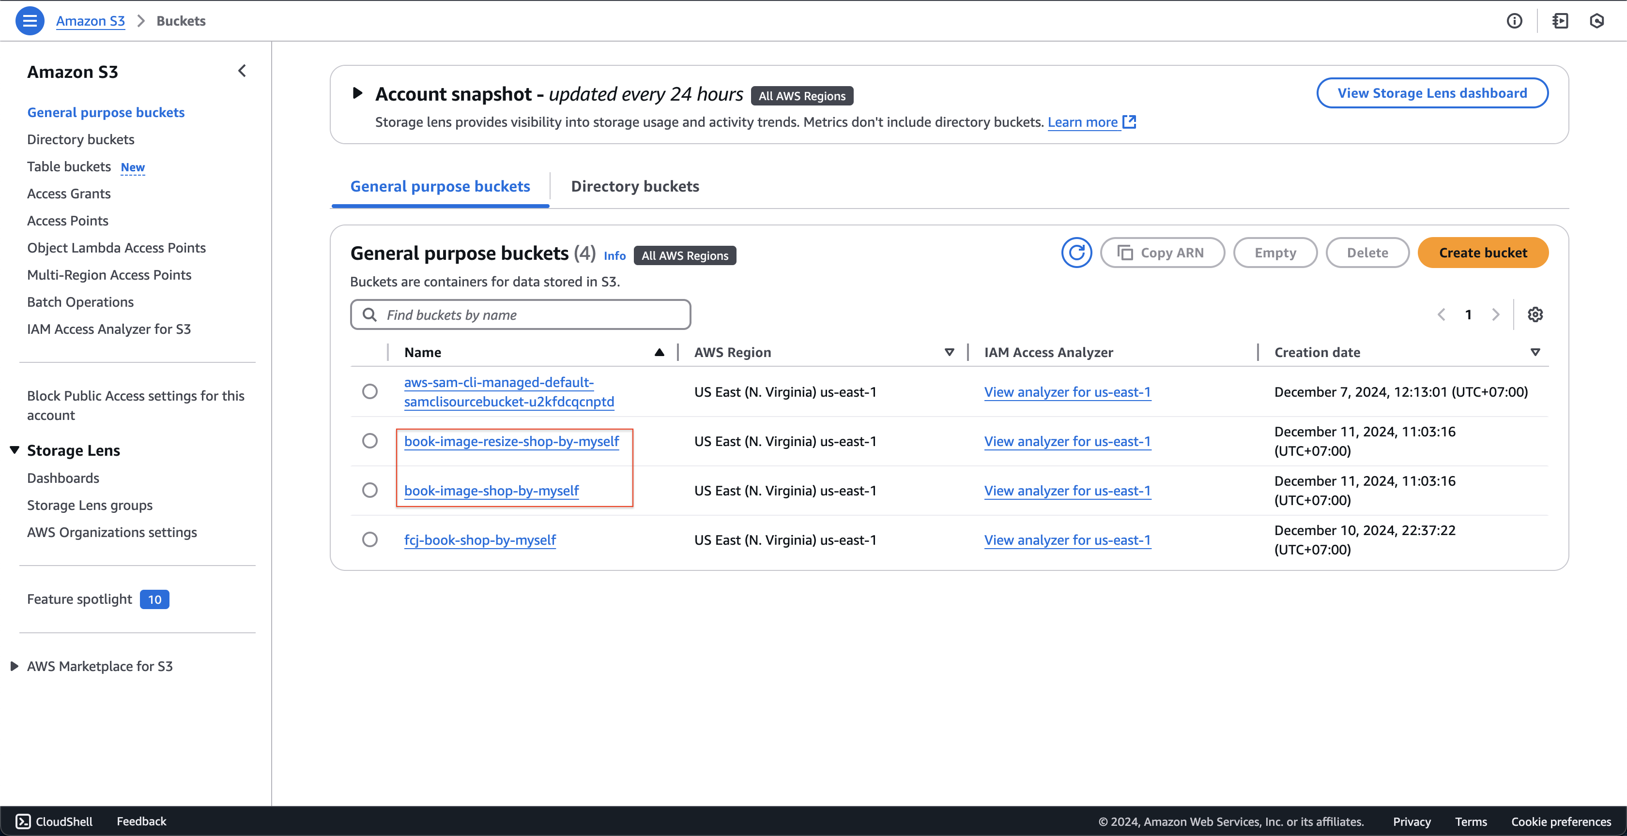The width and height of the screenshot is (1627, 836).
Task: Collapse the Amazon S3 side navigation
Action: pyautogui.click(x=242, y=71)
